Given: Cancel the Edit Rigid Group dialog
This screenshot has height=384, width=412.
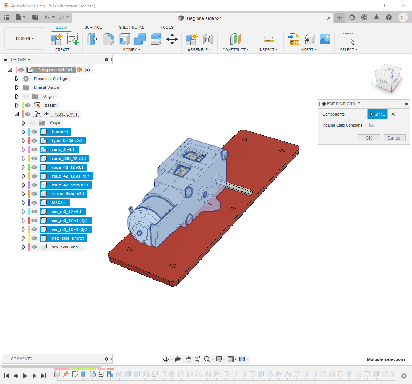Looking at the screenshot, I should point(394,138).
